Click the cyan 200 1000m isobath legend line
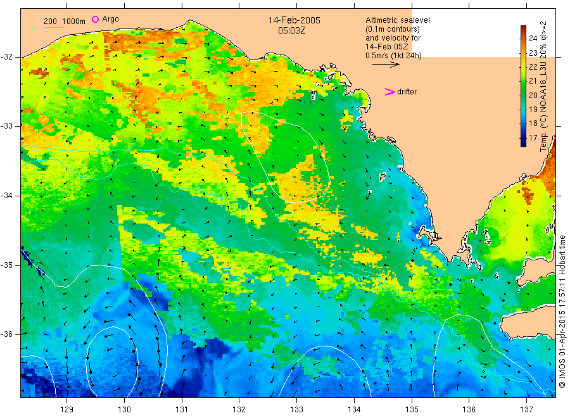Image resolution: width=570 pixels, height=418 pixels. pos(53,27)
